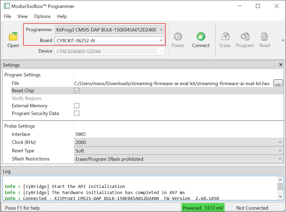Click the 'Press F1 for help' status text
The image size is (286, 212).
tap(22, 208)
